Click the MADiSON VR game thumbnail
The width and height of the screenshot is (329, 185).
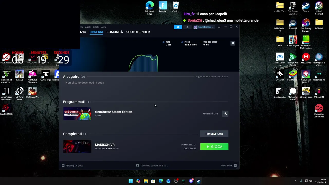77,146
